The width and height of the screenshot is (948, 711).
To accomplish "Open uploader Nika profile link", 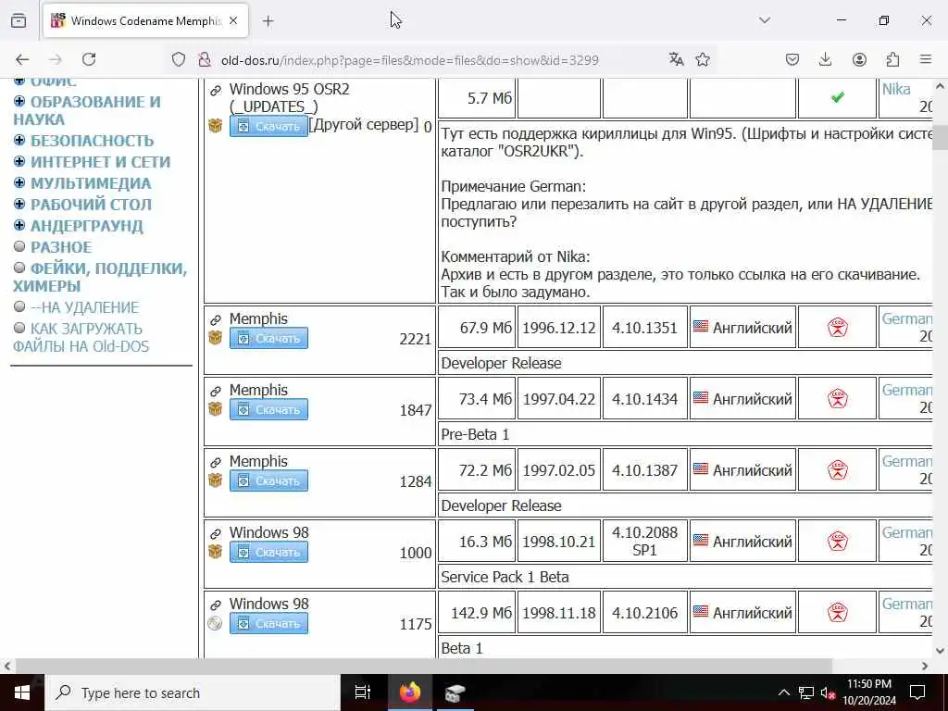I will pyautogui.click(x=896, y=89).
